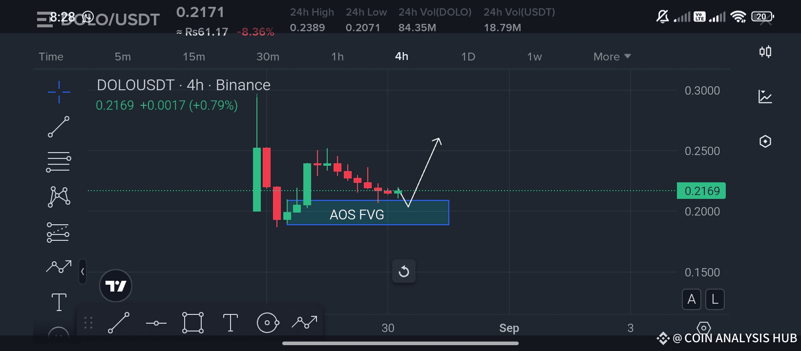The height and width of the screenshot is (351, 801).
Task: Click the 0.2169 current price label
Action: coord(701,191)
